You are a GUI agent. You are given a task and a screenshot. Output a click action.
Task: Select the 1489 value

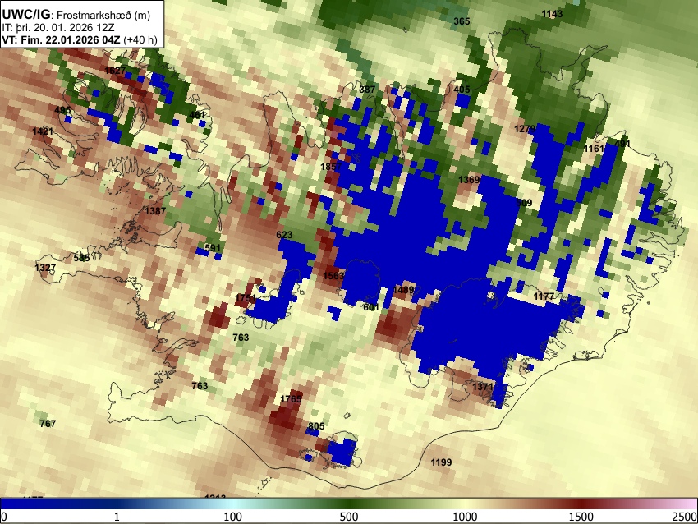coord(403,290)
